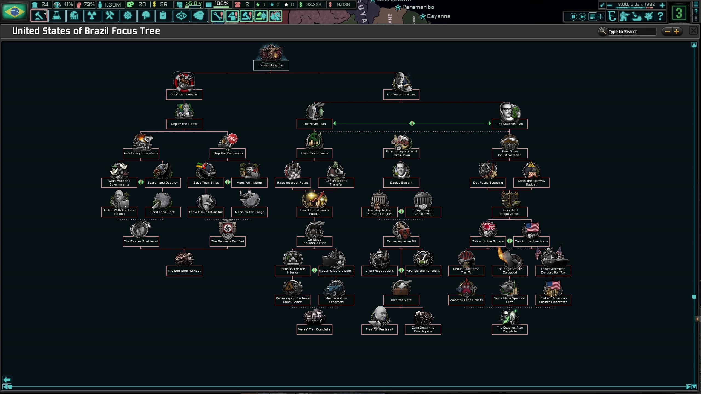This screenshot has width=701, height=394.
Task: Choose The Bountiful Harvest focus
Action: click(184, 271)
